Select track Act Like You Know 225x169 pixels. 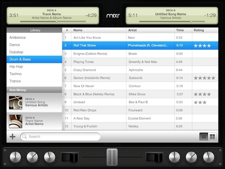pyautogui.click(x=140, y=38)
